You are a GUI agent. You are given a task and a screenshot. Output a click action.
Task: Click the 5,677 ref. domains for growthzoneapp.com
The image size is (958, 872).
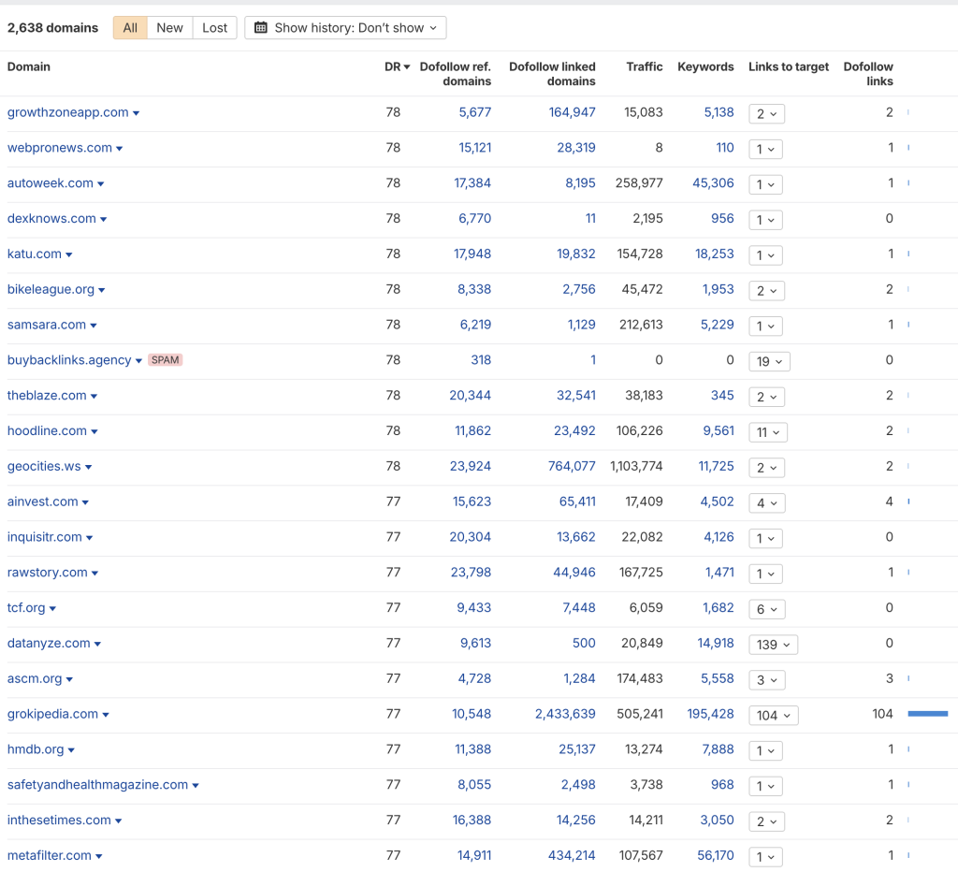[474, 112]
